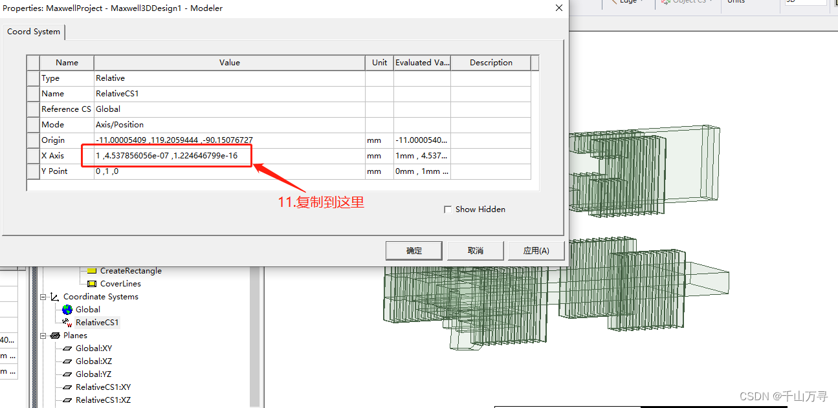Click the 'Type' name cell
The image size is (838, 408).
[x=67, y=78]
